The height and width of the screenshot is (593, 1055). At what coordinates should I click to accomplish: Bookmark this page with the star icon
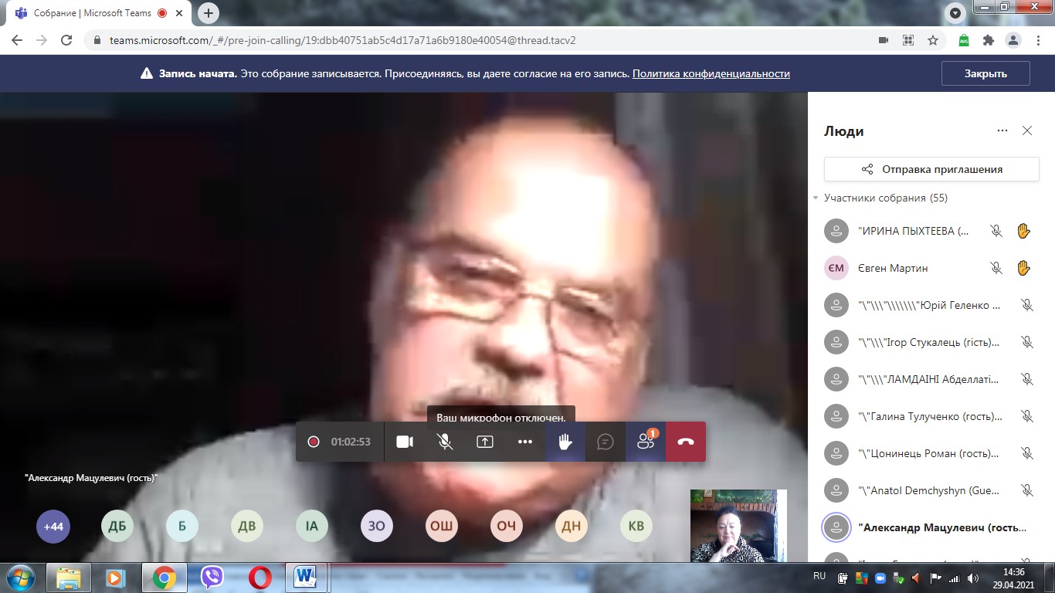click(933, 40)
